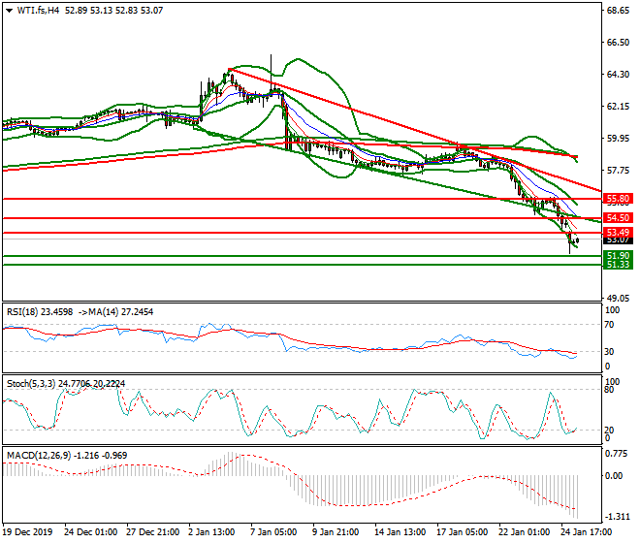Open the WTI.fs chart dropdown arrow
This screenshot has height=543, width=640.
[x=9, y=11]
